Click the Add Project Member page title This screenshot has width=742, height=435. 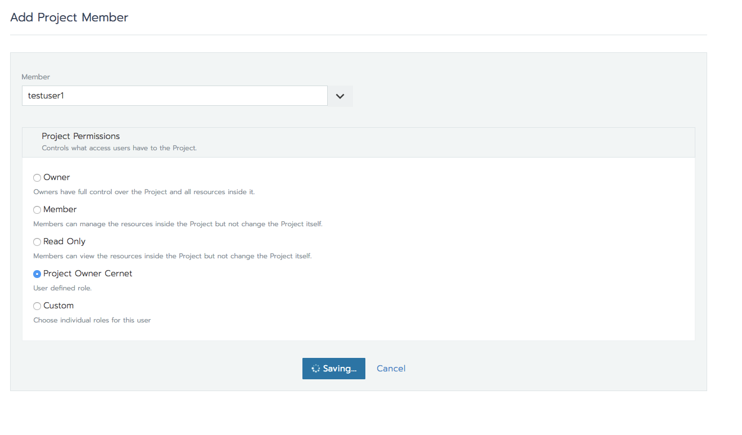(69, 17)
